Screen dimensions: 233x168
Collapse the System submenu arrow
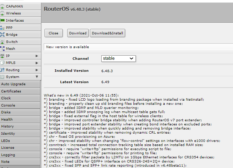37,77
